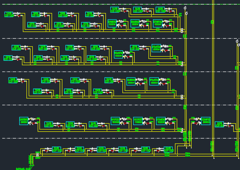Image resolution: width=240 pixels, height=170 pixels.
Task: Click the rightmost large cyan box in third row
Action: tap(154, 81)
